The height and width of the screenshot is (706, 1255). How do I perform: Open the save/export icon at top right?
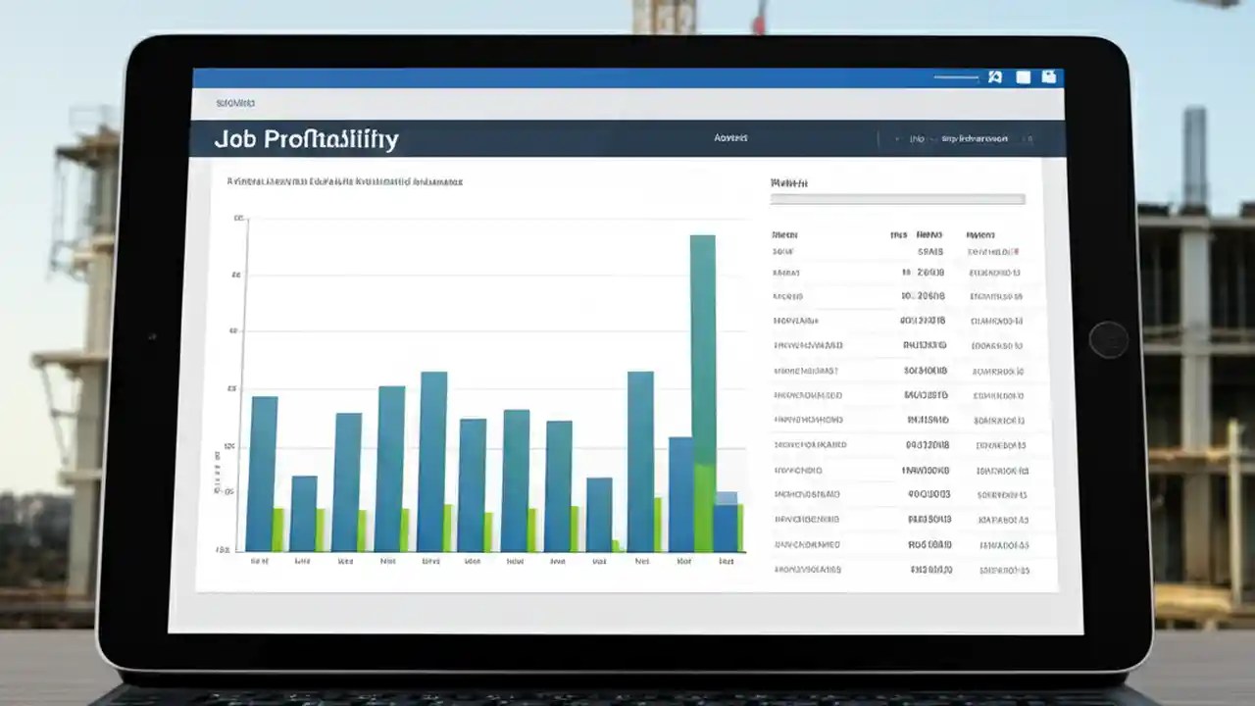[x=1049, y=76]
